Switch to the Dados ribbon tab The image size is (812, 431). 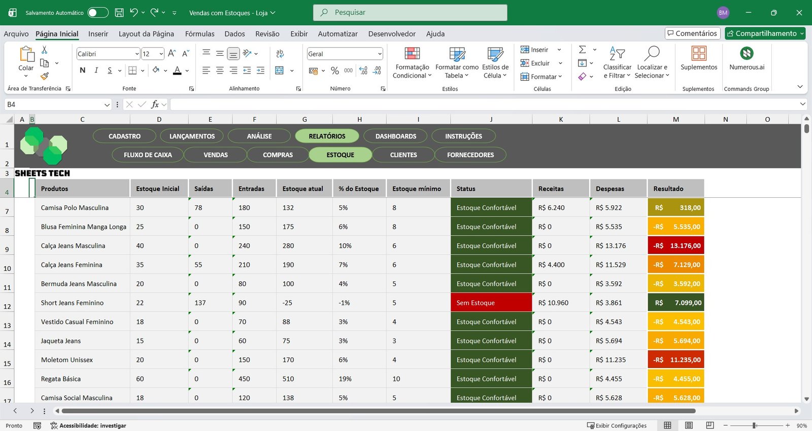pyautogui.click(x=234, y=34)
